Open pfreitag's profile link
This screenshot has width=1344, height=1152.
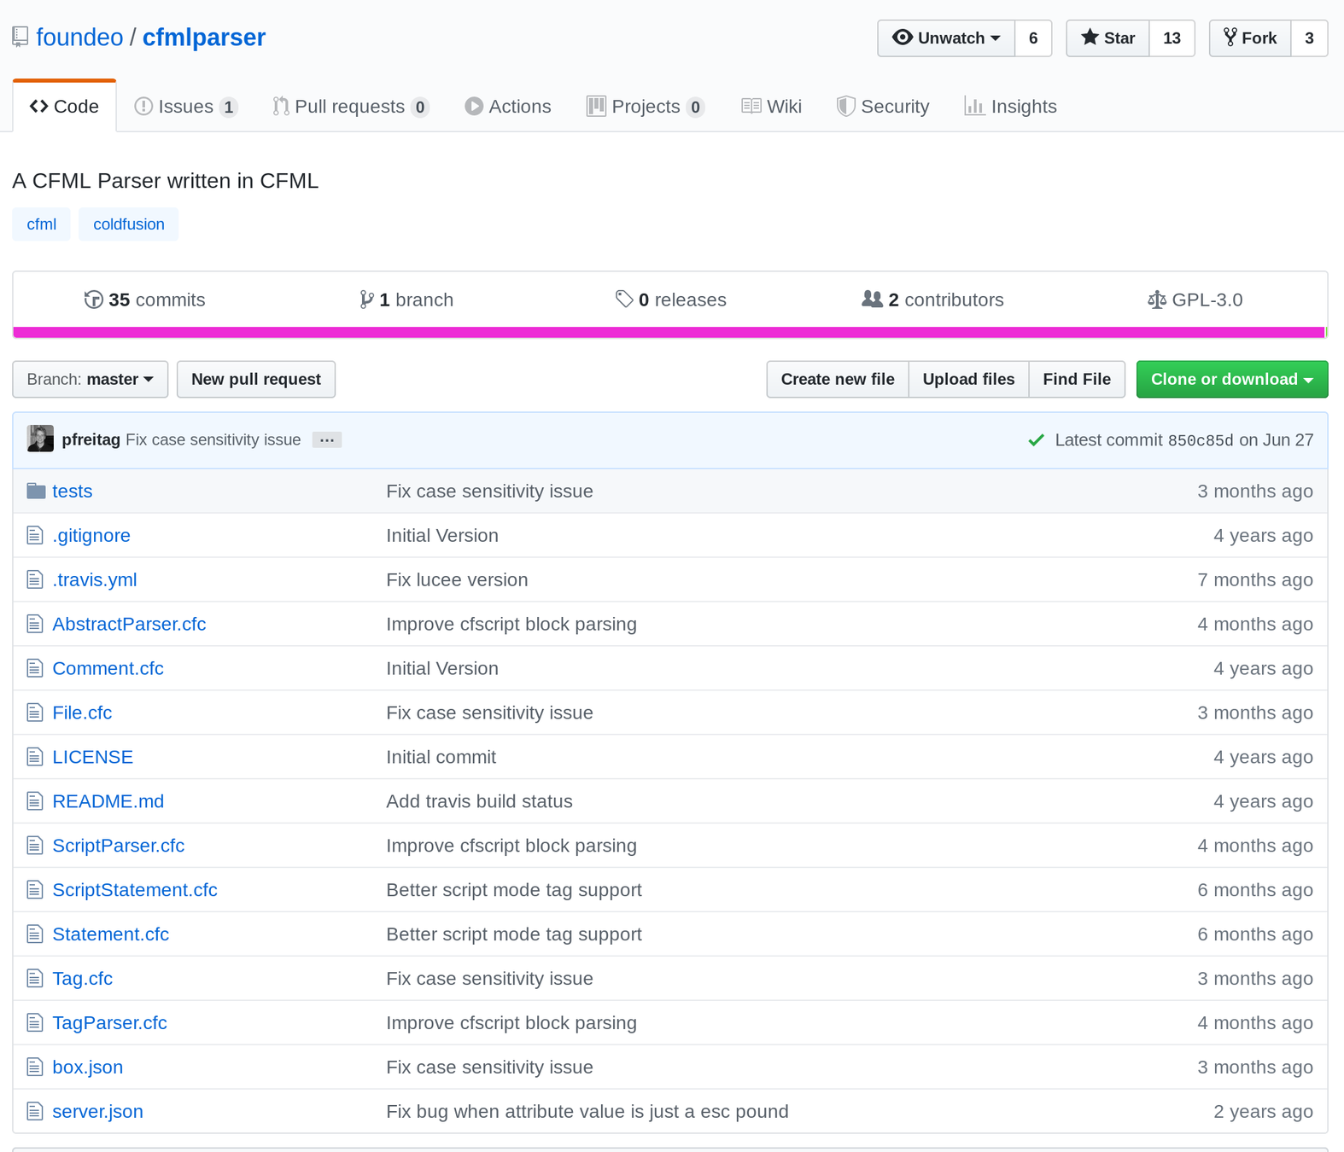tap(91, 439)
